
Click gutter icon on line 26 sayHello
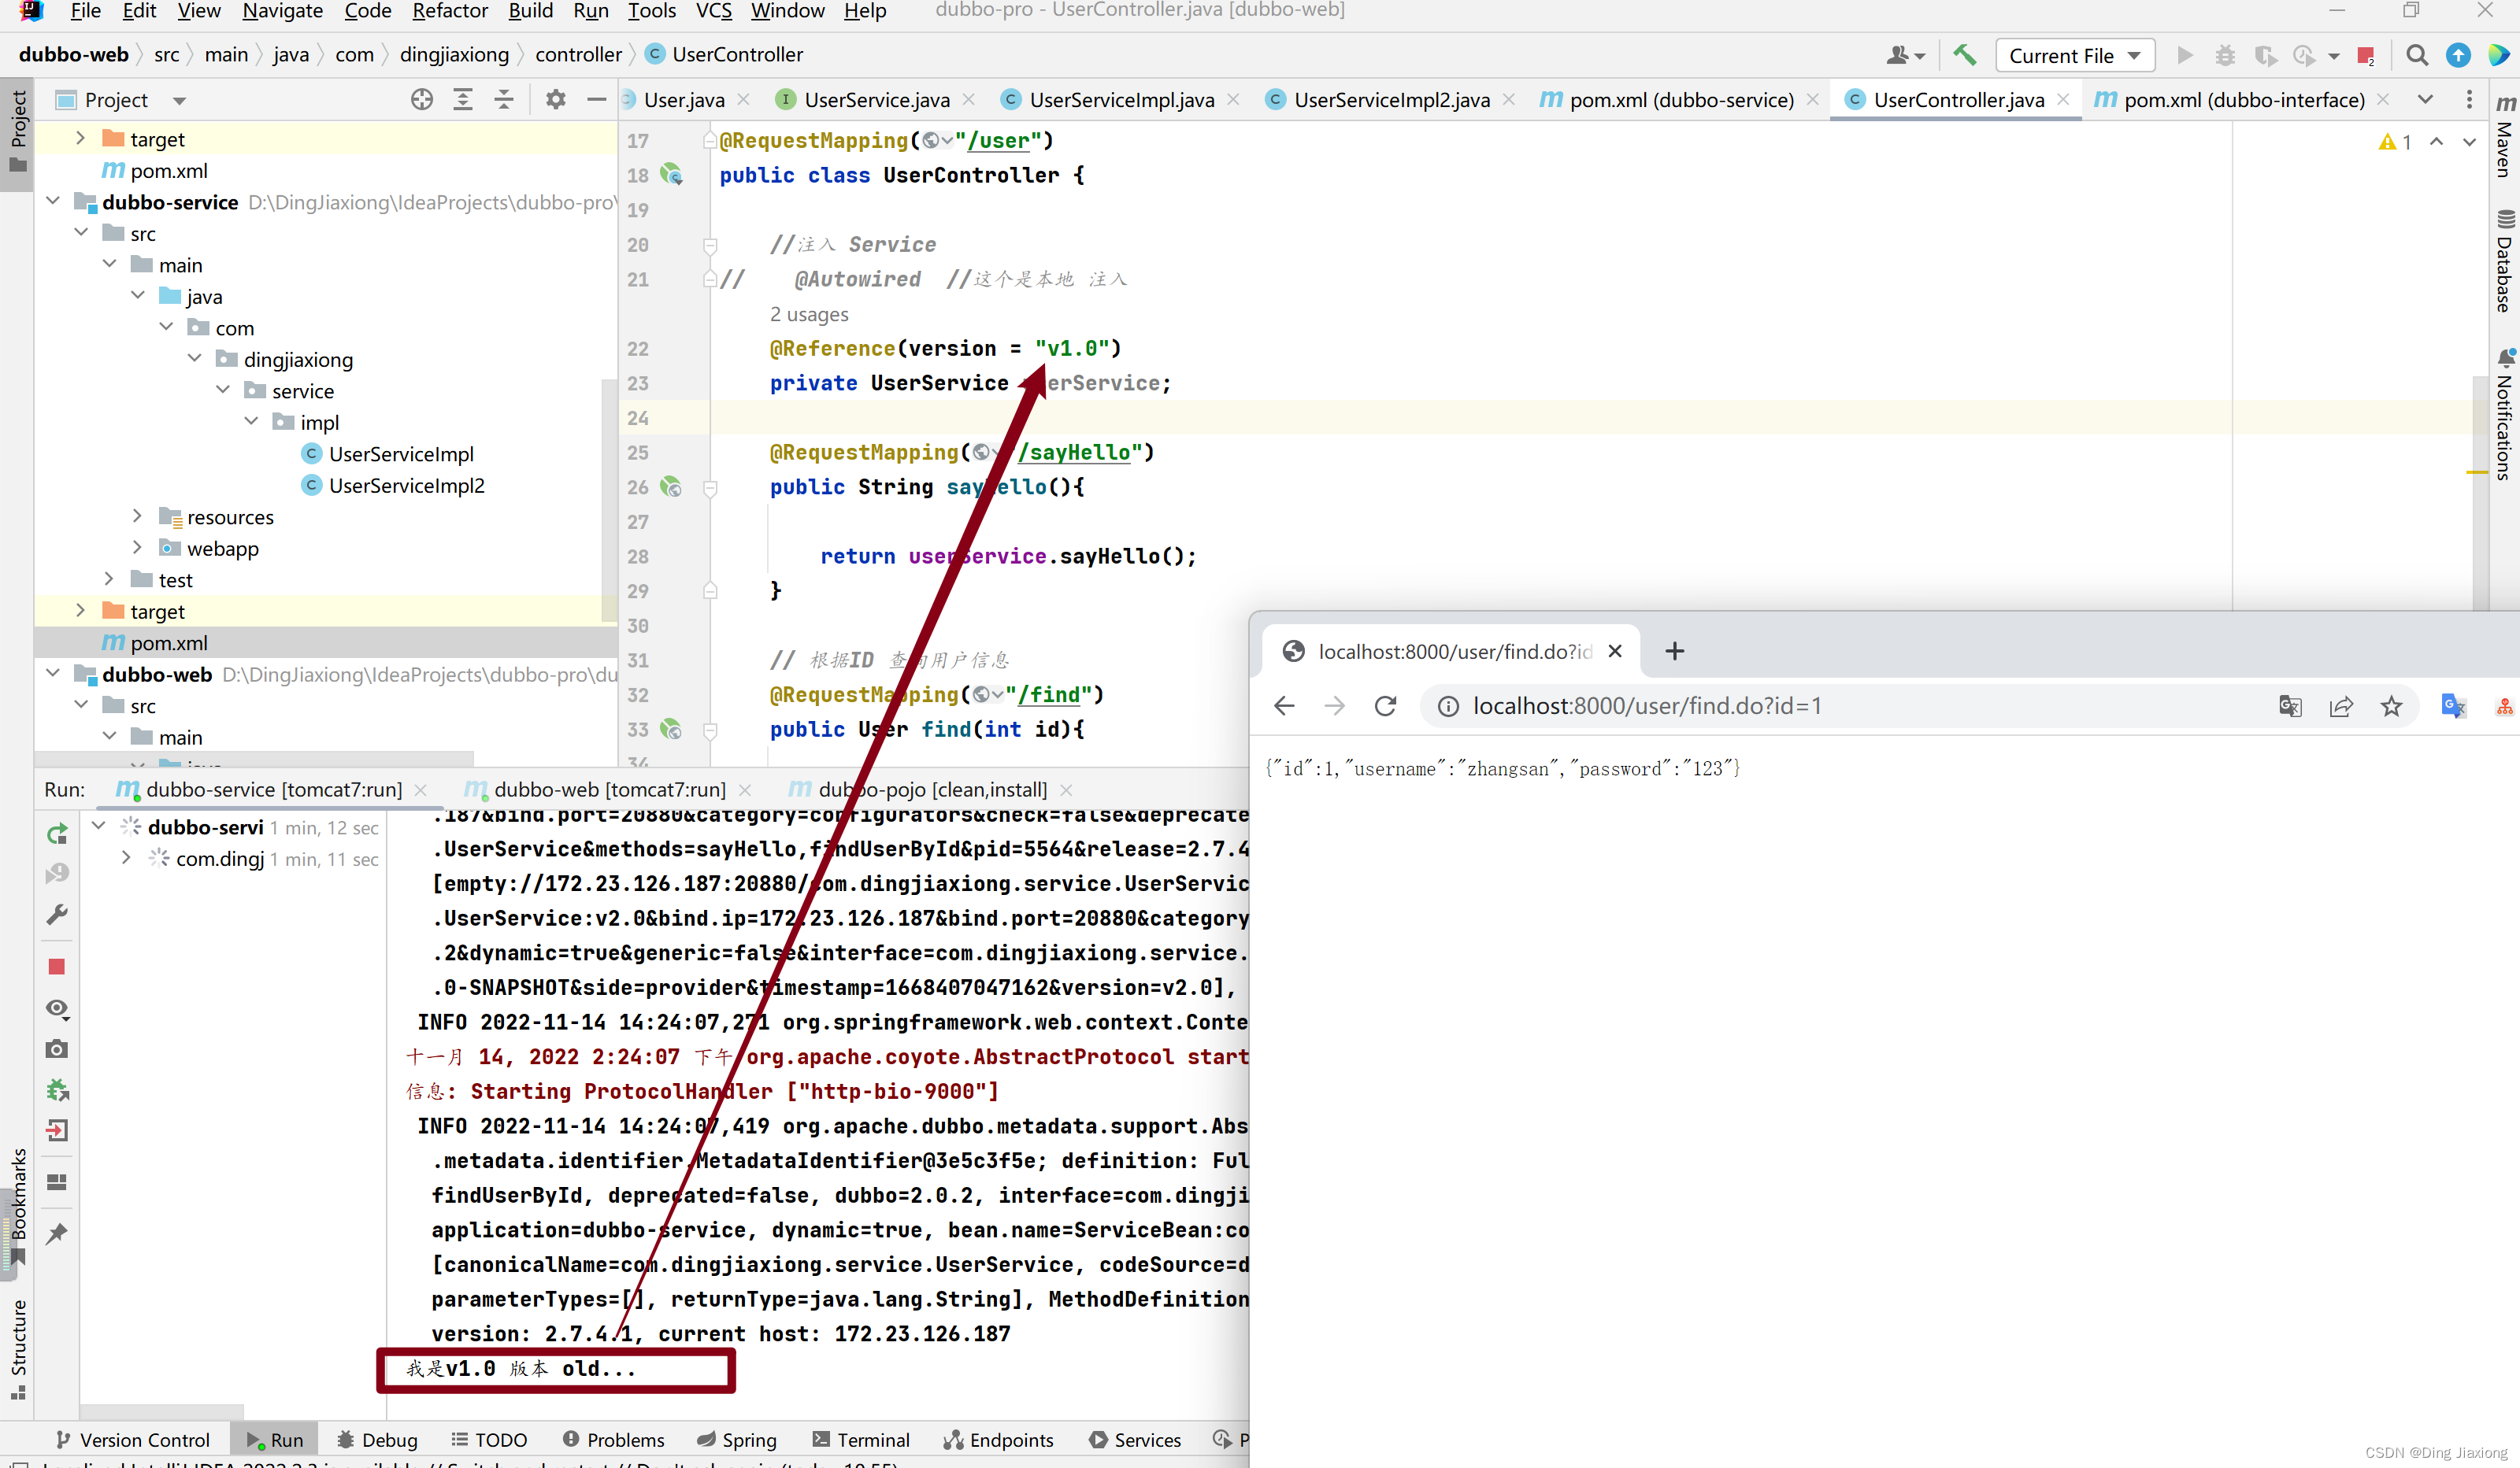point(671,486)
